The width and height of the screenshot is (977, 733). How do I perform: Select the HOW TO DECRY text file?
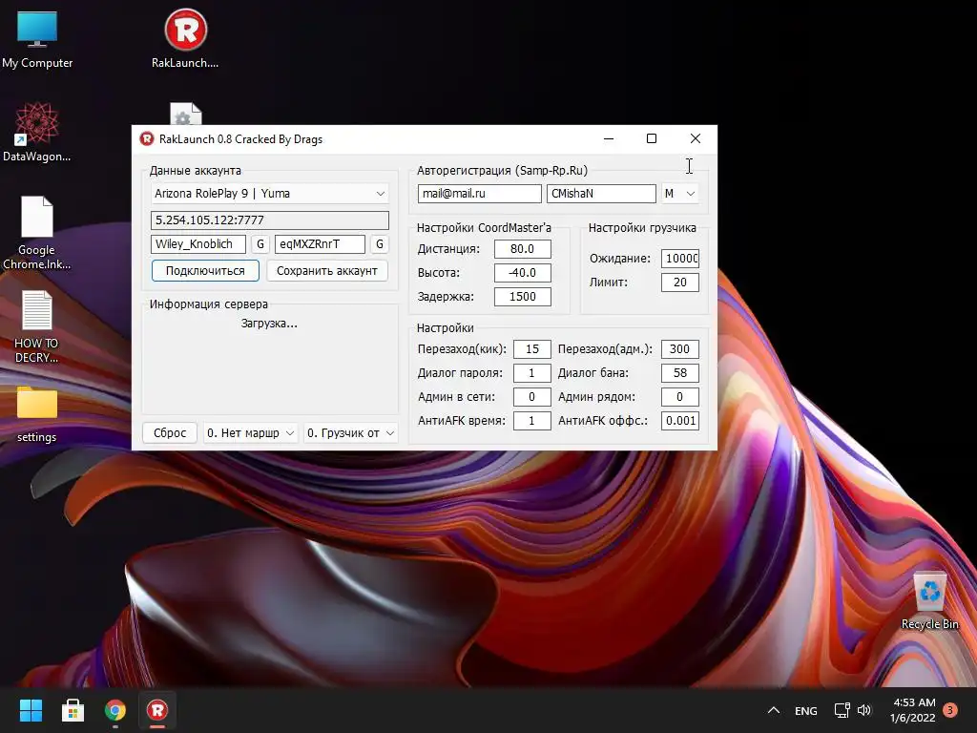point(37,326)
